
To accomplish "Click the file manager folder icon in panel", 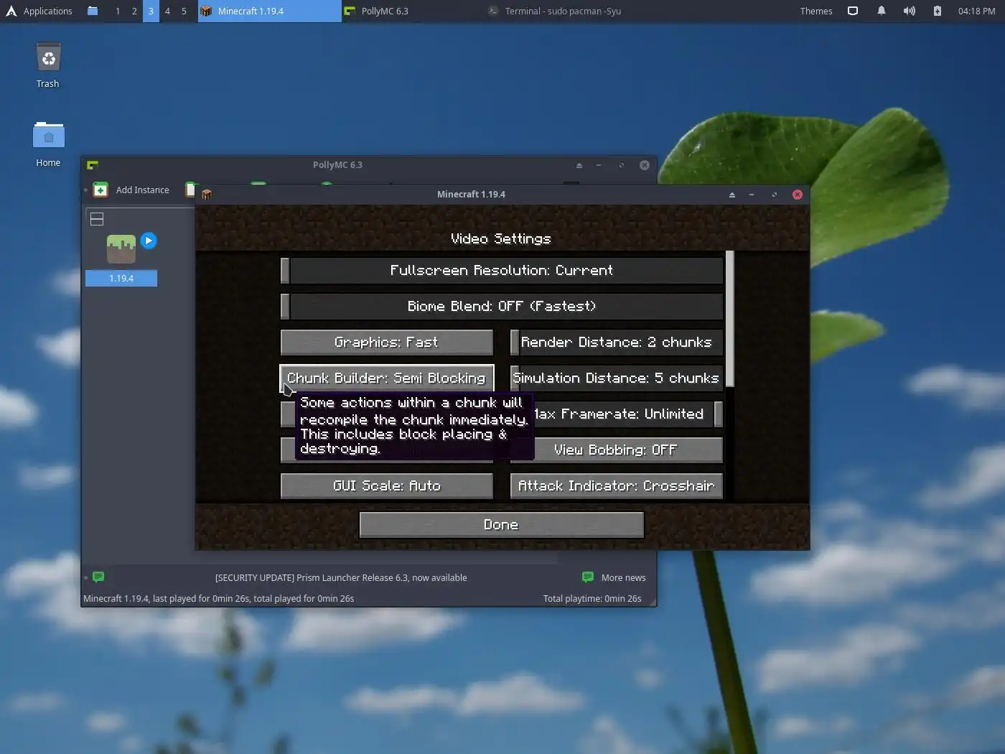I will pos(93,11).
